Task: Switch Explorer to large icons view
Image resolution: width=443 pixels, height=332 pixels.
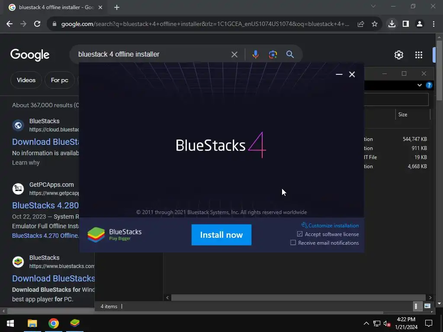Action: tap(427, 306)
